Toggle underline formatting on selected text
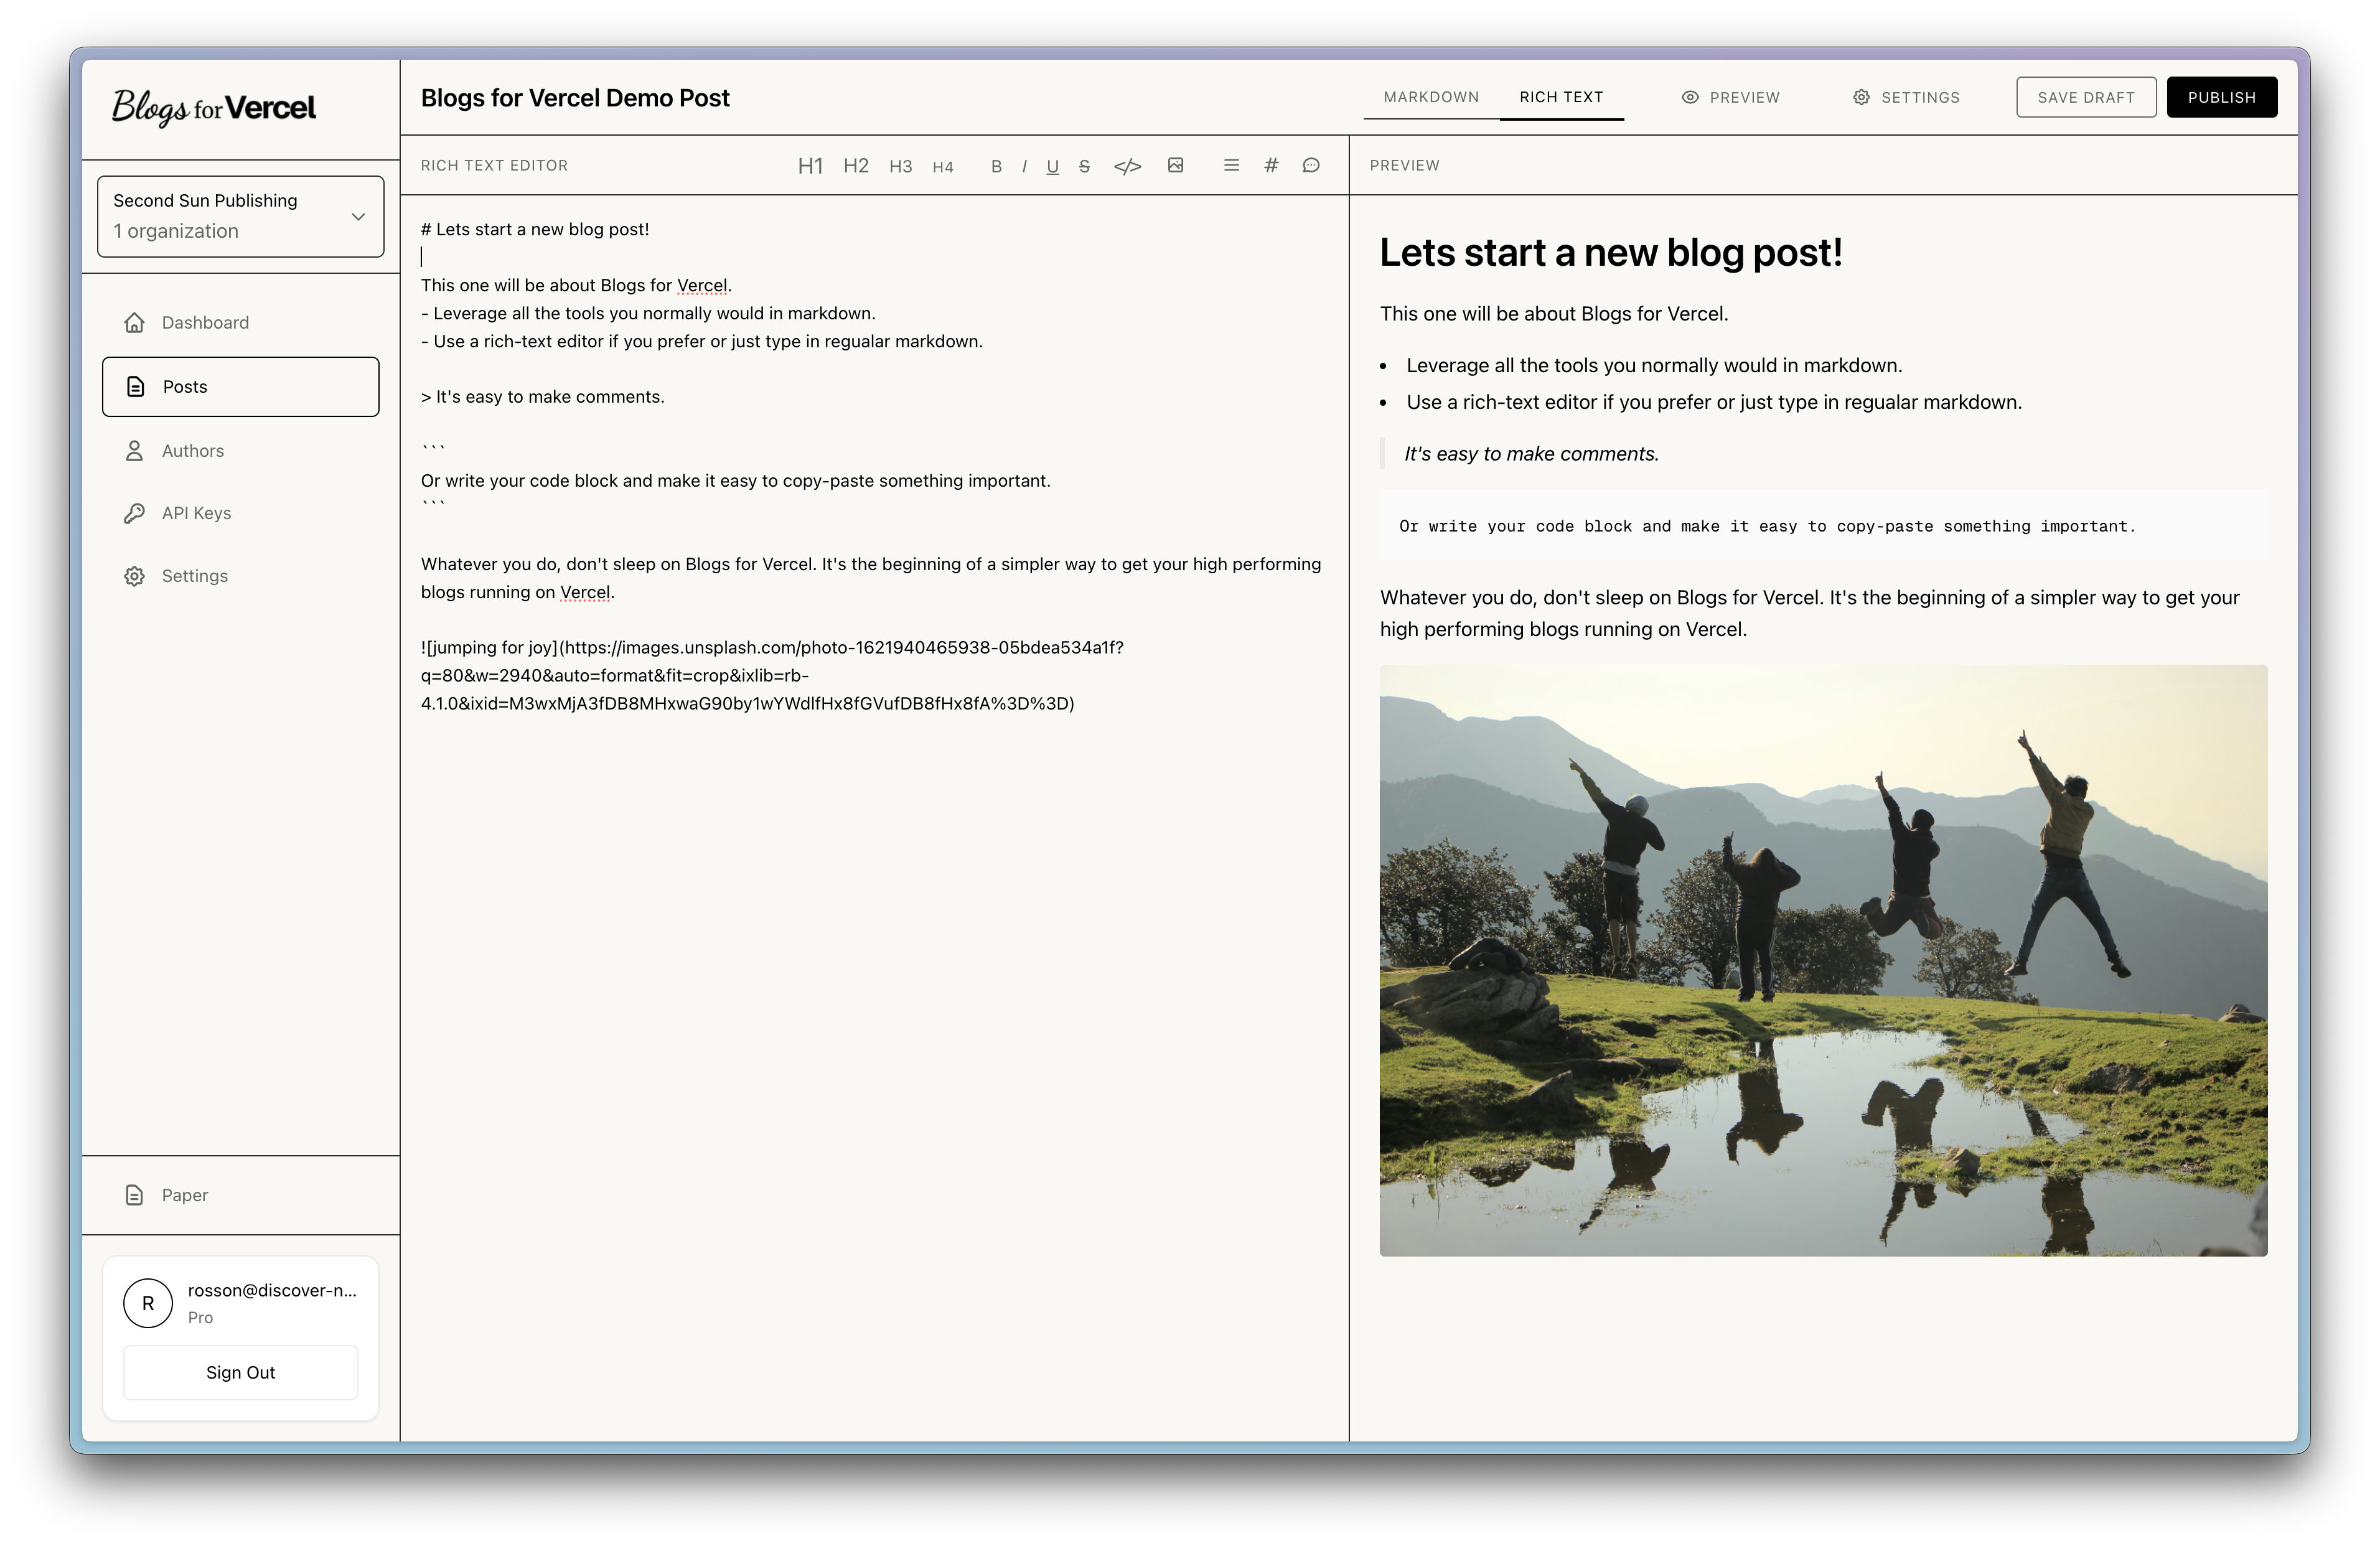The image size is (2380, 1546). pyautogui.click(x=1052, y=166)
